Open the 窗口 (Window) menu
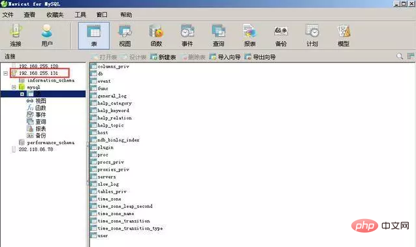Screen dimensions: 416x247 (102, 15)
